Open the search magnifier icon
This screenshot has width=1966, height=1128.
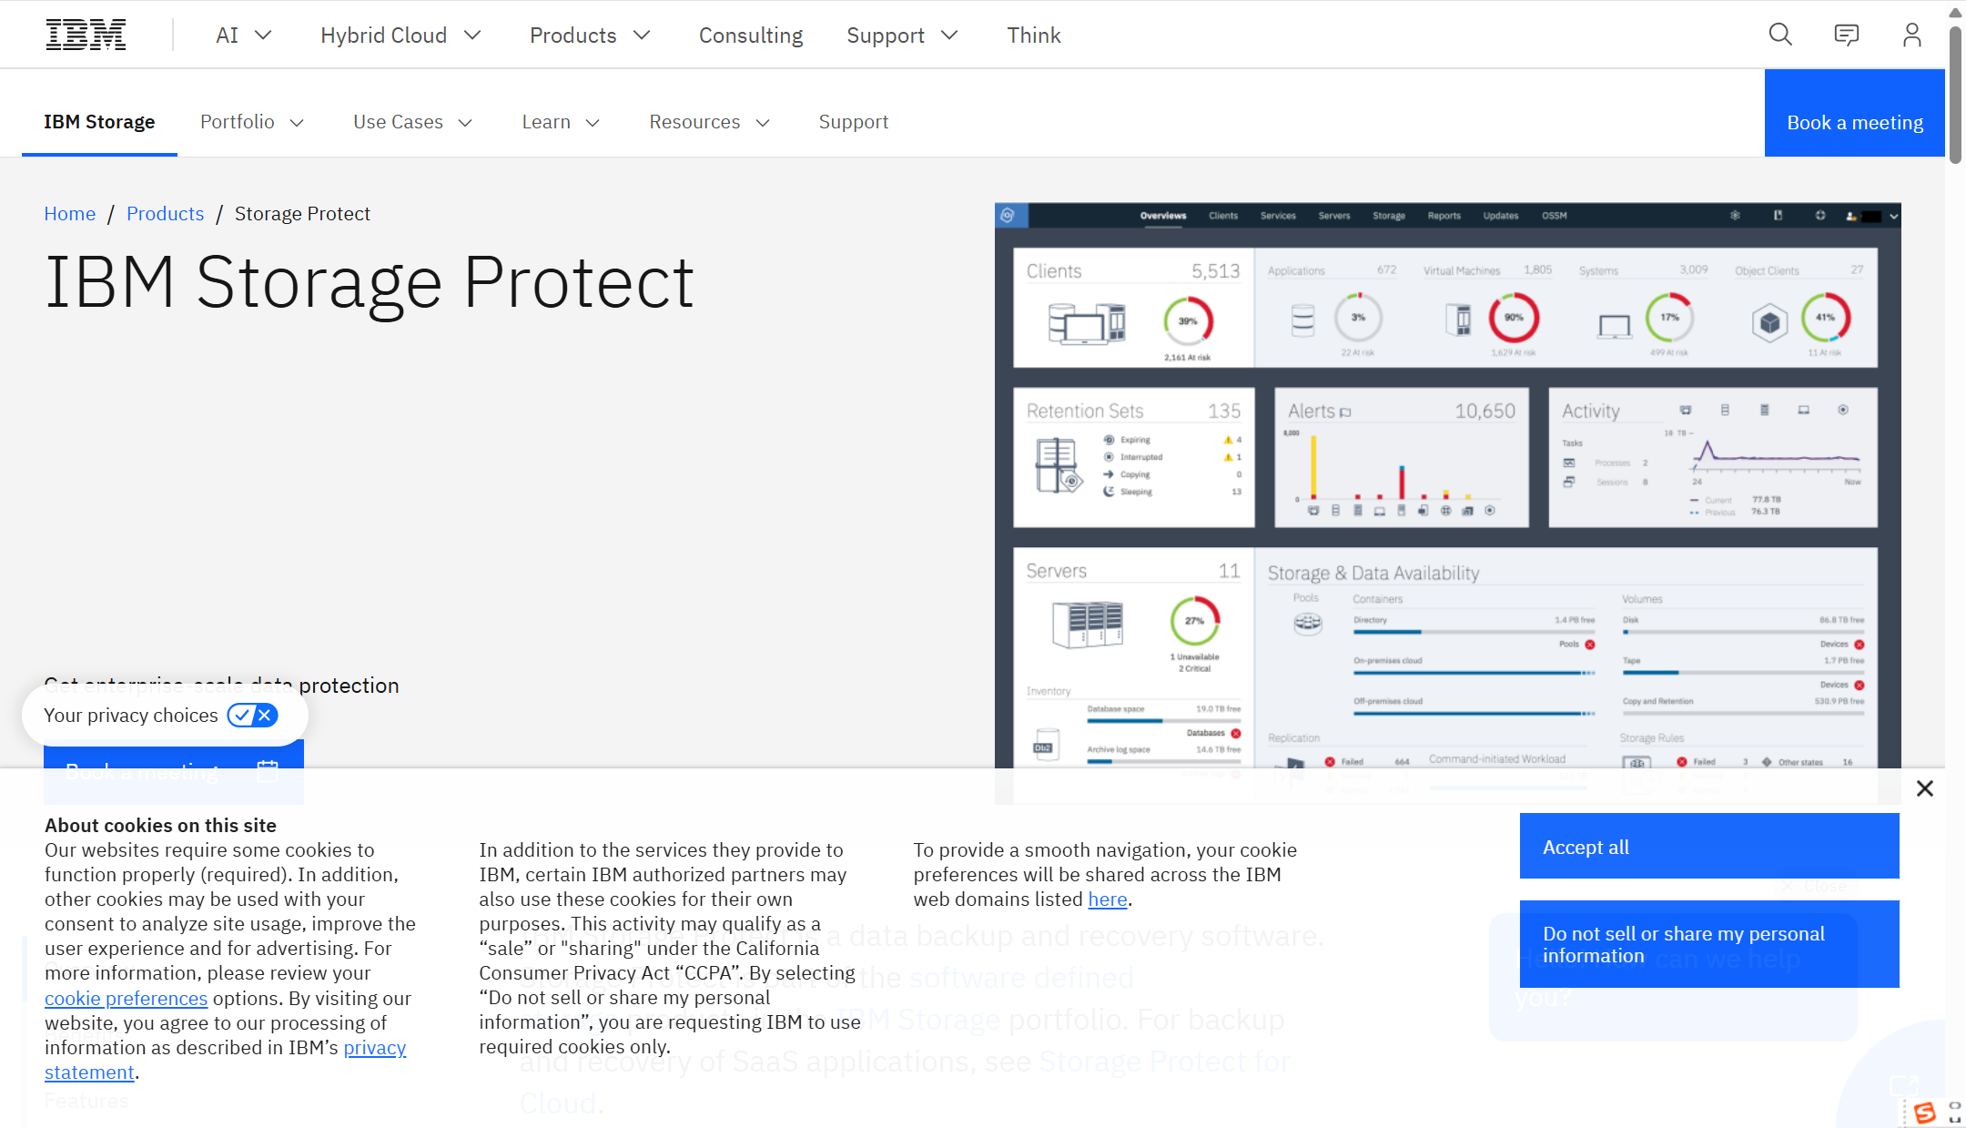click(1779, 35)
